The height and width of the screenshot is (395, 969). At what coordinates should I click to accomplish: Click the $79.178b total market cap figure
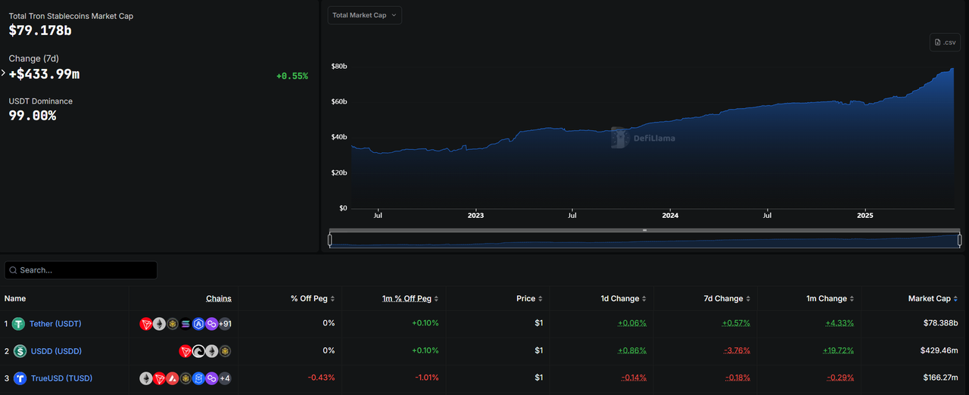tap(40, 30)
